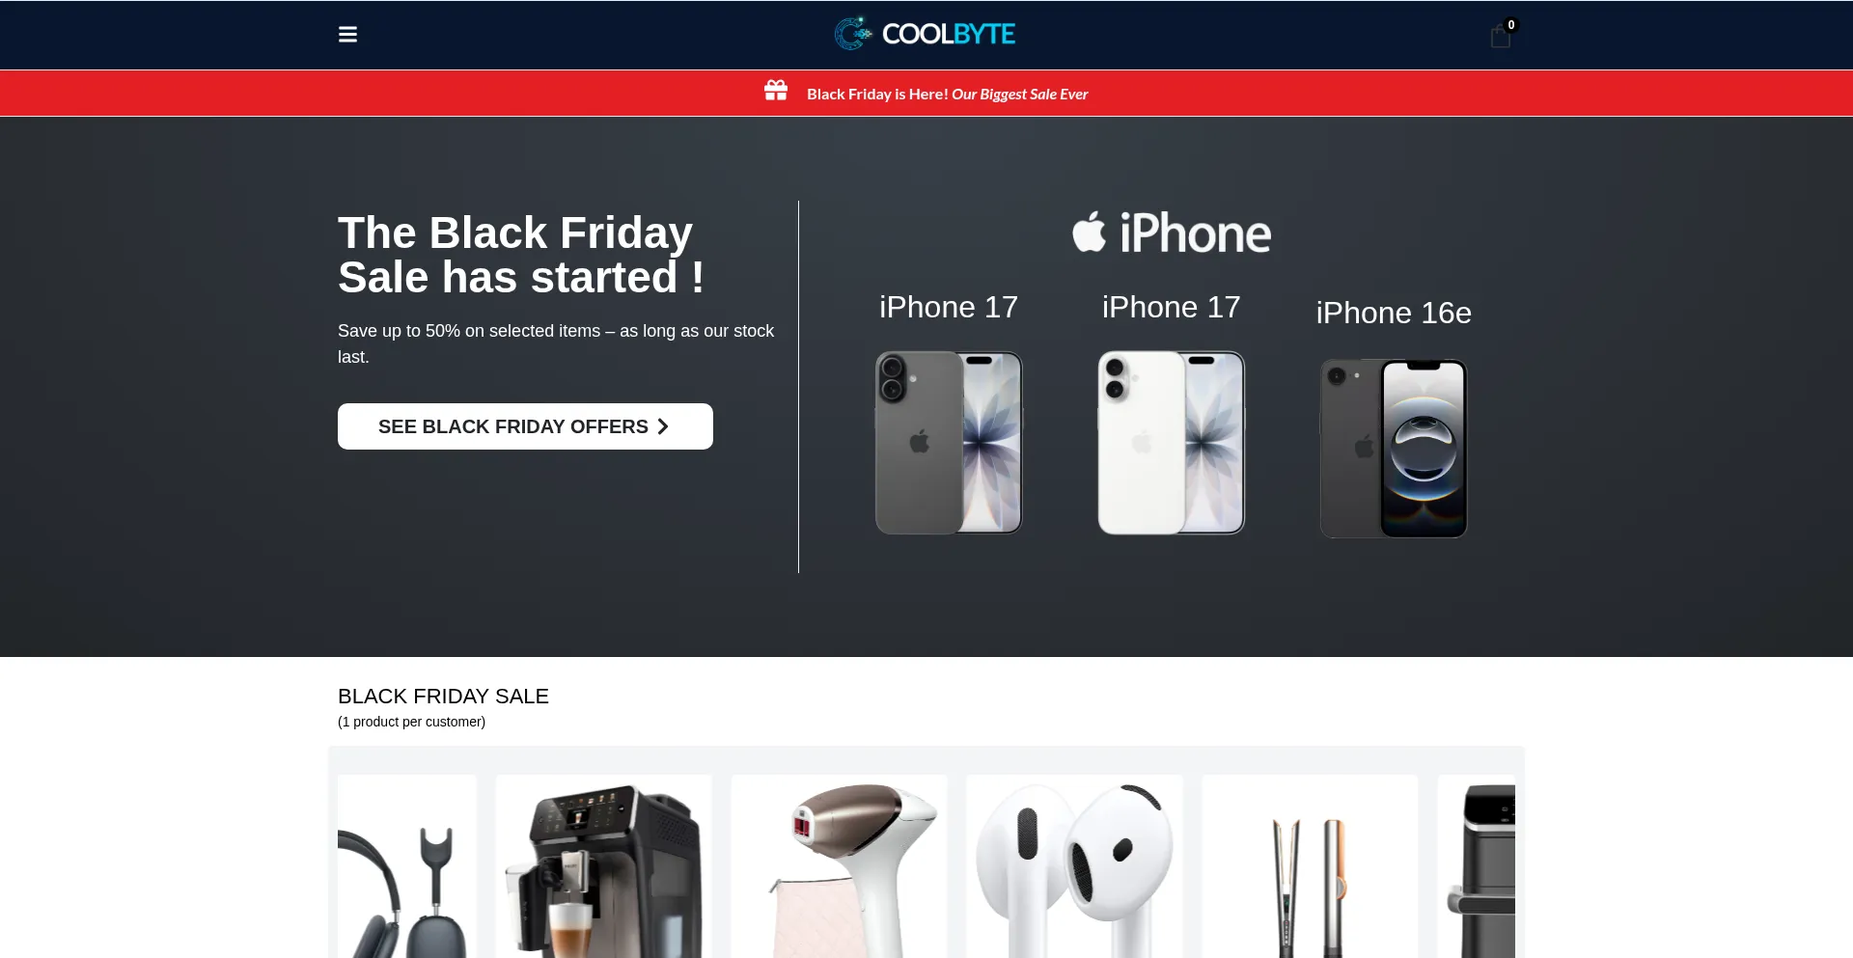Select the iPhone 16e image
Image resolution: width=1853 pixels, height=958 pixels.
click(x=1394, y=448)
